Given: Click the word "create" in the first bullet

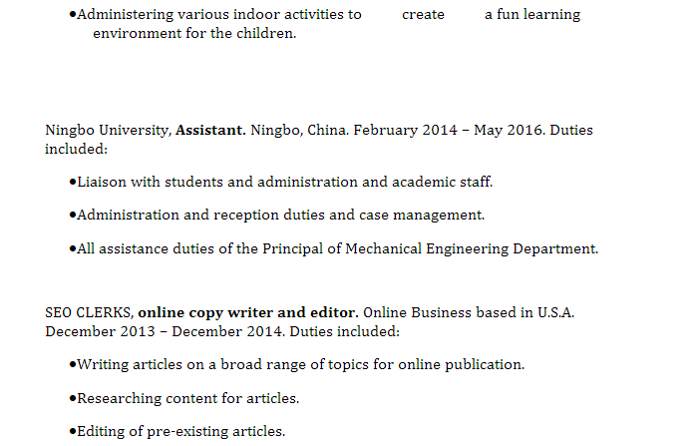Looking at the screenshot, I should [423, 14].
